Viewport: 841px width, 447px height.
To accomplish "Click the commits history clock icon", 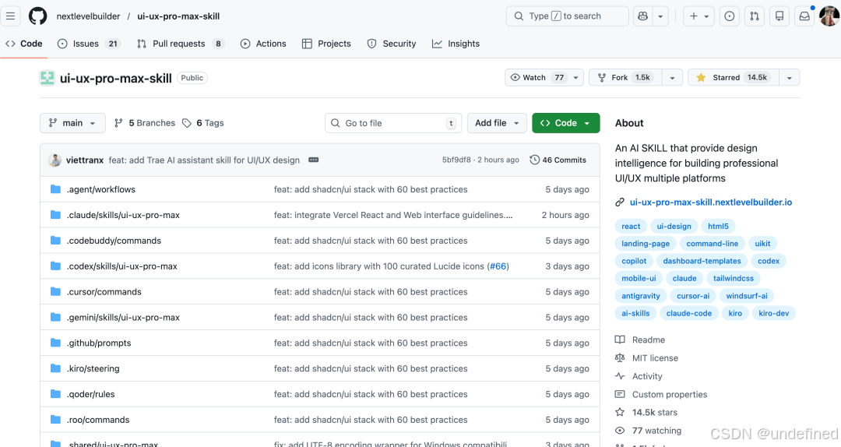I will pyautogui.click(x=534, y=160).
